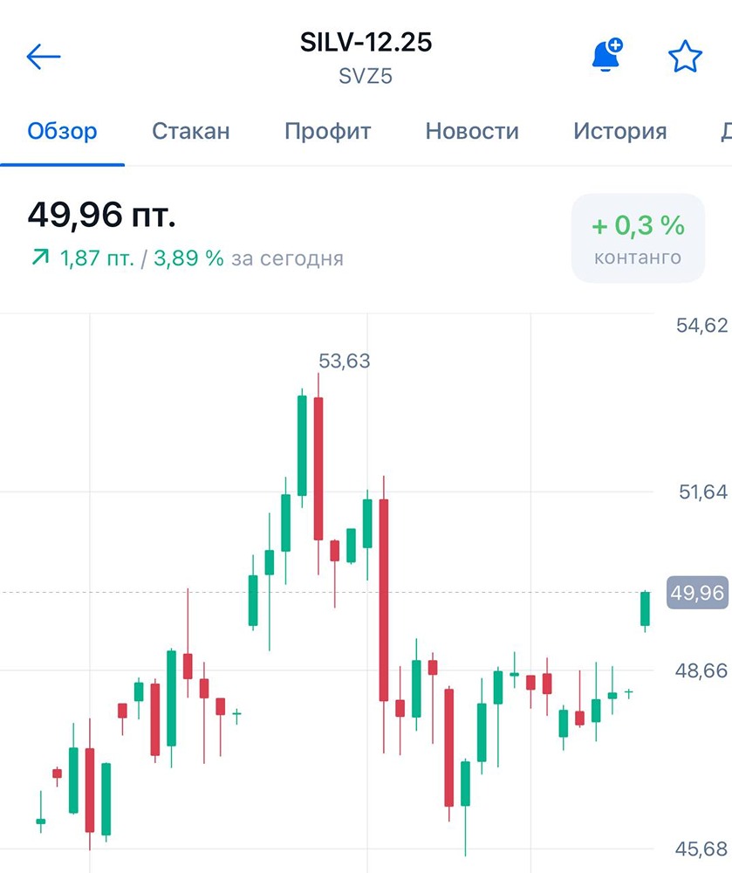Image resolution: width=732 pixels, height=873 pixels.
Task: View trade history via История tab
Action: click(x=619, y=131)
